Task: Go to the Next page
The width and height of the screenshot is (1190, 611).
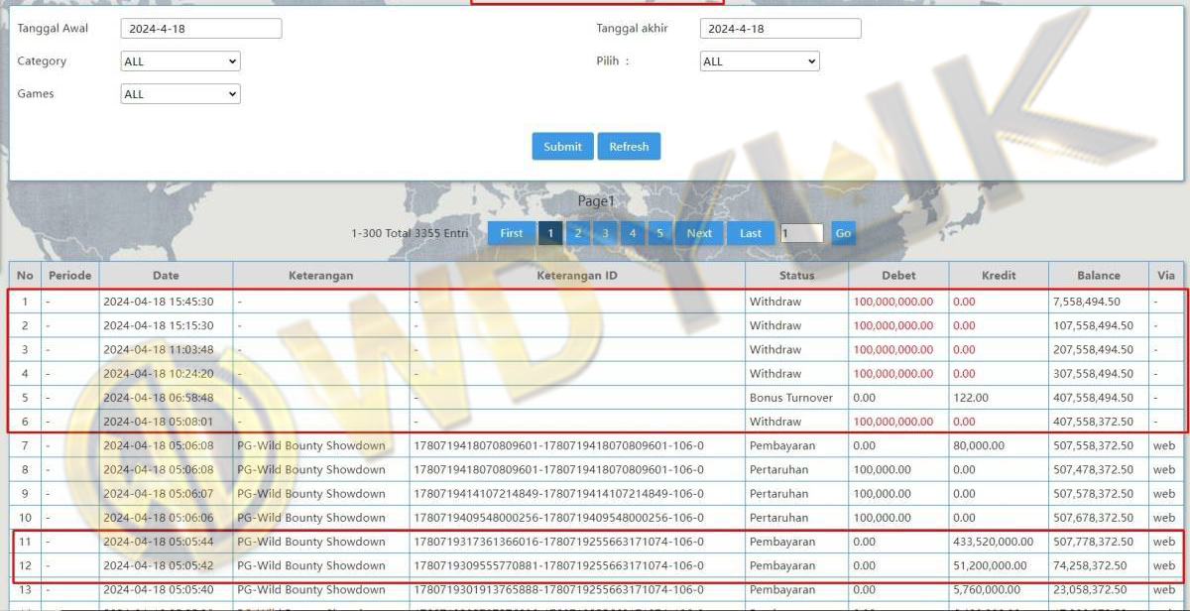Action: point(699,233)
